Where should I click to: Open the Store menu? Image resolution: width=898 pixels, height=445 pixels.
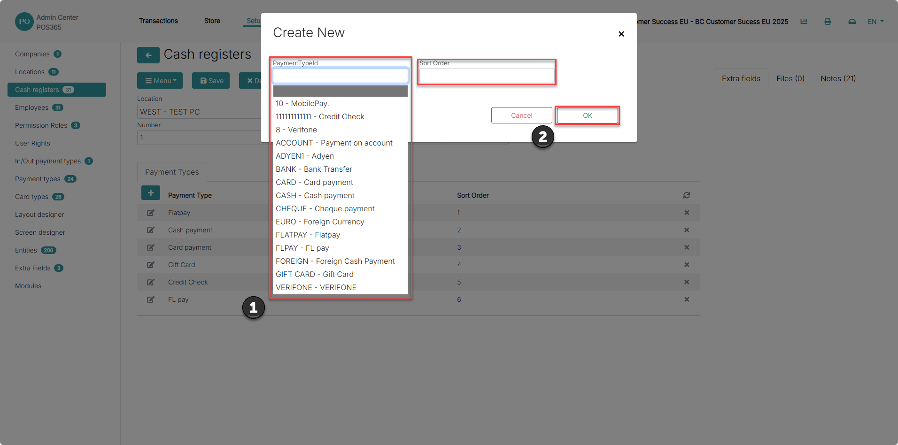pos(212,21)
